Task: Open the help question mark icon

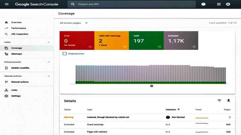Action: (x=203, y=4)
